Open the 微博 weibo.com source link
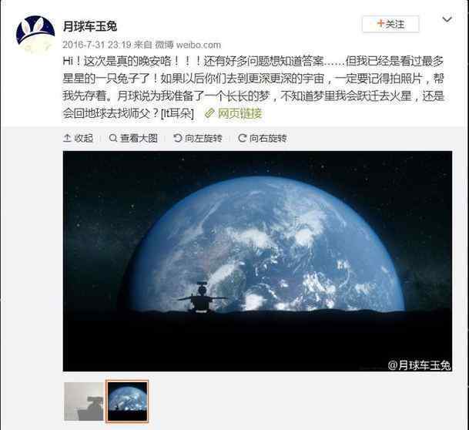 (x=188, y=45)
